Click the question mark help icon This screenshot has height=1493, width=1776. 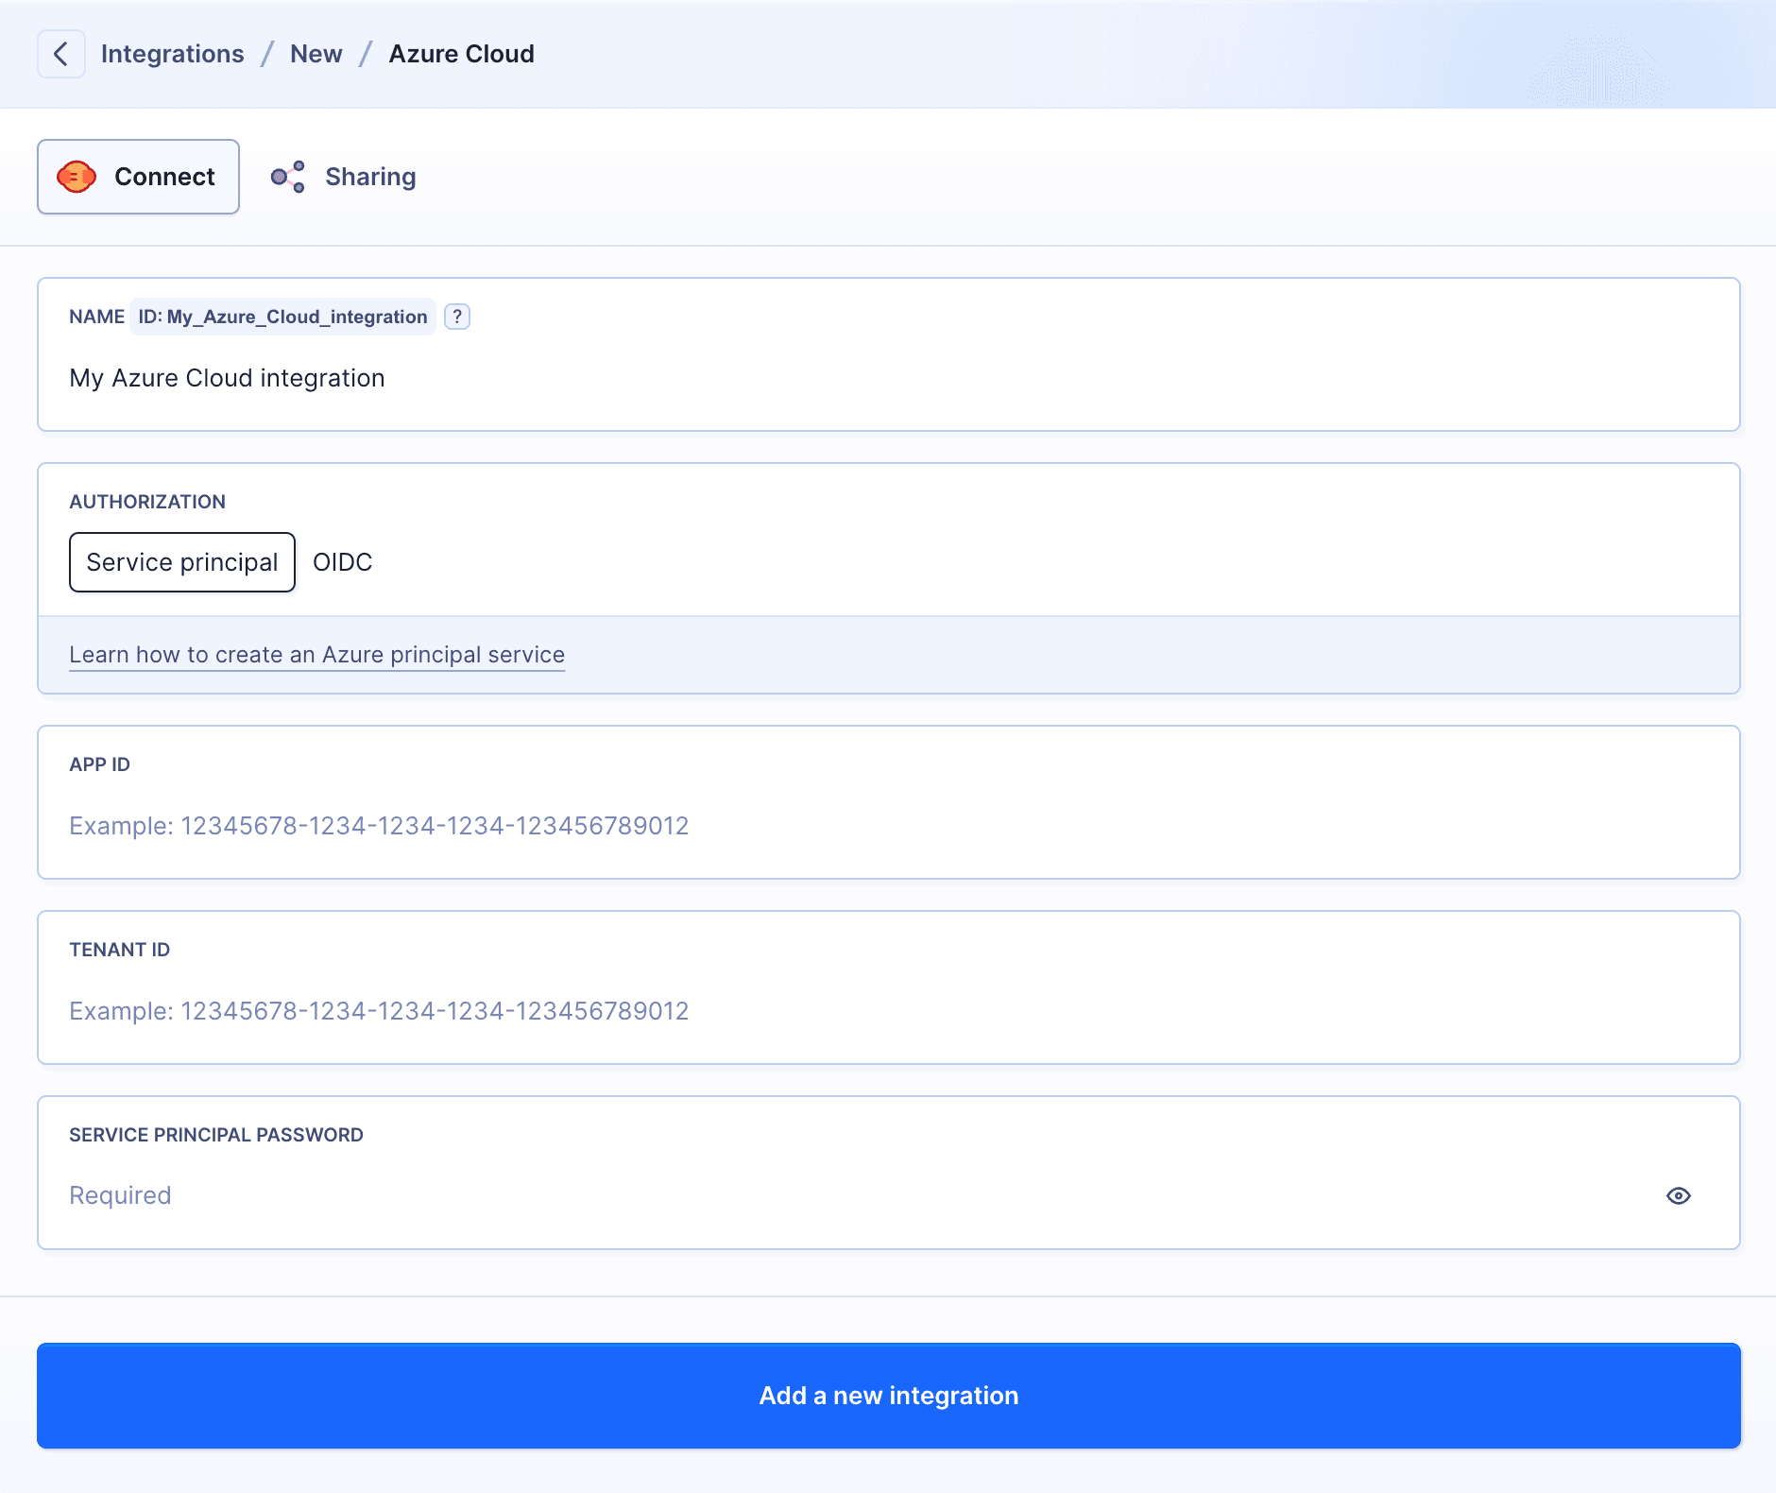pos(457,317)
